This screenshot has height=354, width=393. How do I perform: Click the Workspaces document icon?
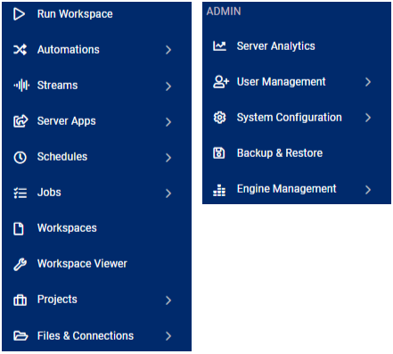point(19,228)
